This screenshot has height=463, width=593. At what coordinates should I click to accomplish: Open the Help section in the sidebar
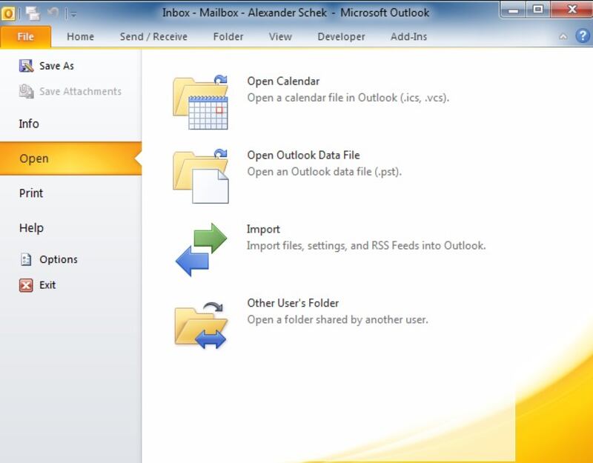click(31, 228)
